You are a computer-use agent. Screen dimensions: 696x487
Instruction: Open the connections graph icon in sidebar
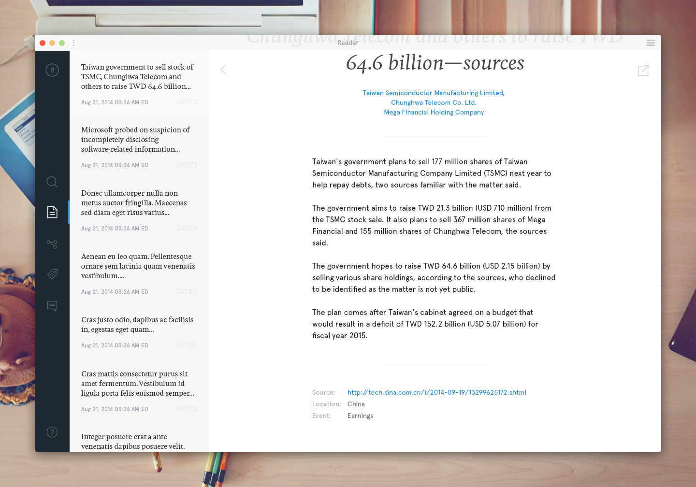pos(52,244)
